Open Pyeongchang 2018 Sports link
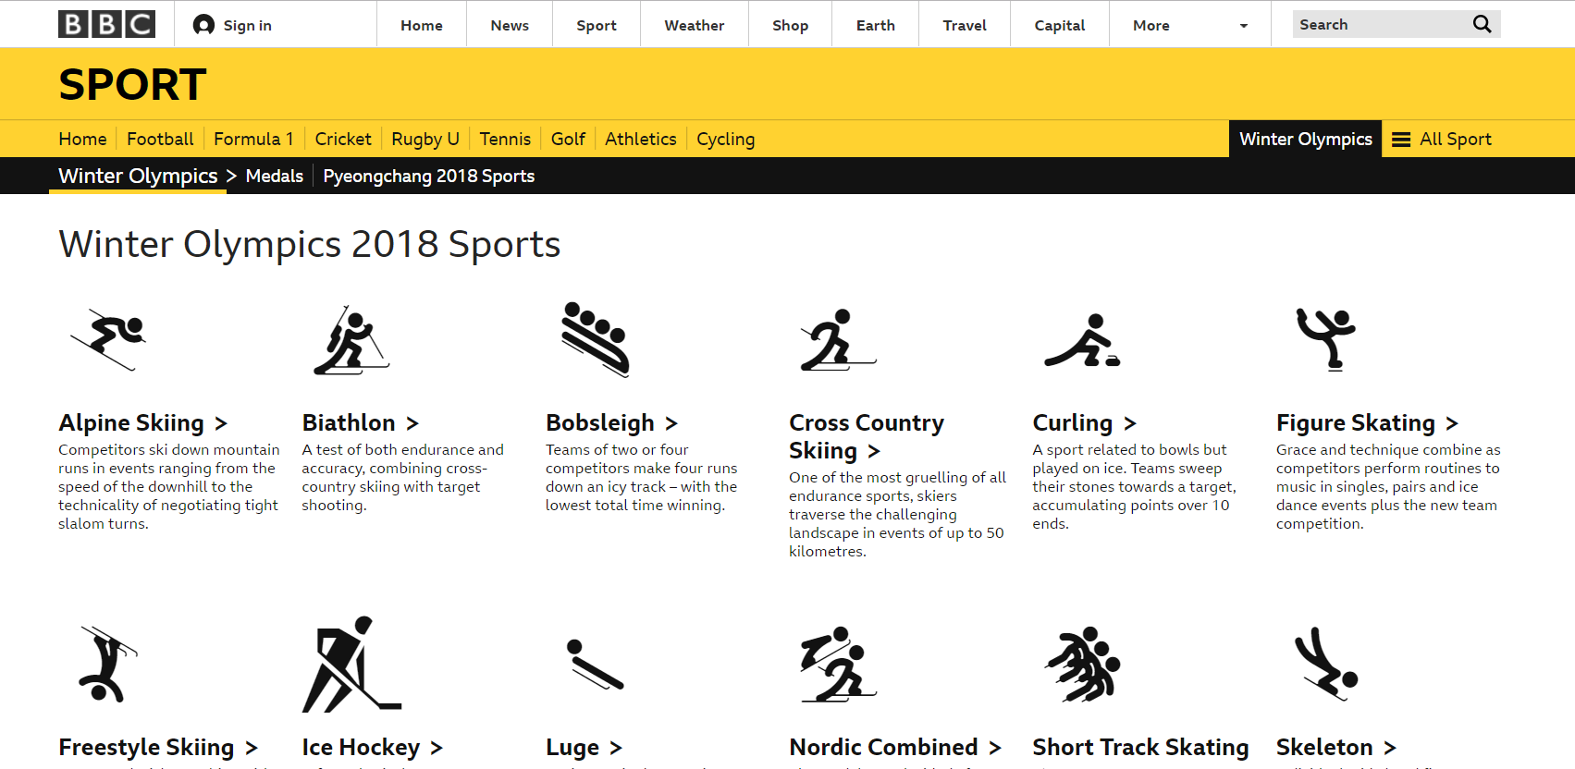This screenshot has height=769, width=1575. click(429, 177)
